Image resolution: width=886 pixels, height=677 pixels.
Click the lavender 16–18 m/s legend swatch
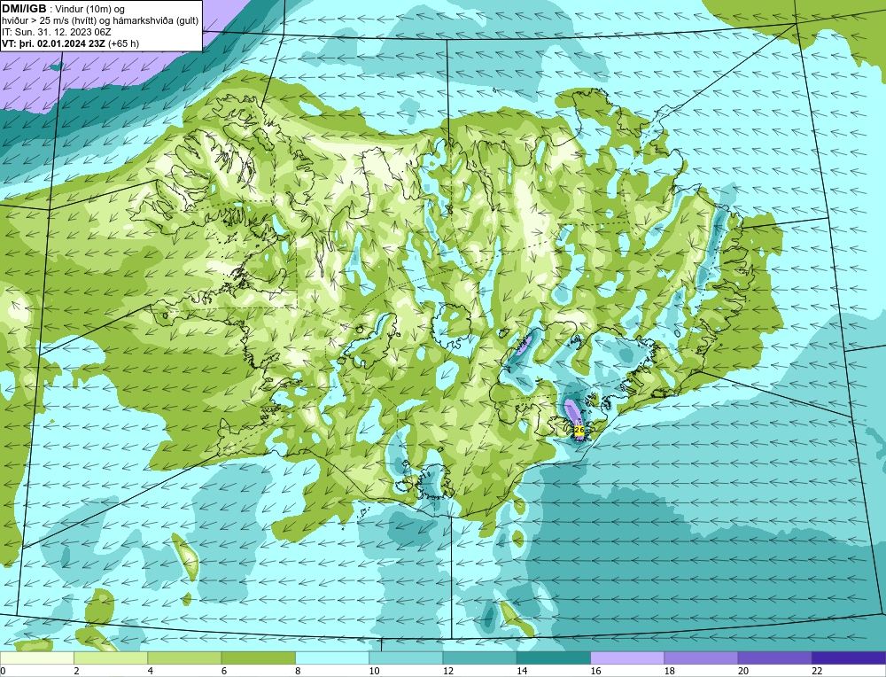click(627, 658)
